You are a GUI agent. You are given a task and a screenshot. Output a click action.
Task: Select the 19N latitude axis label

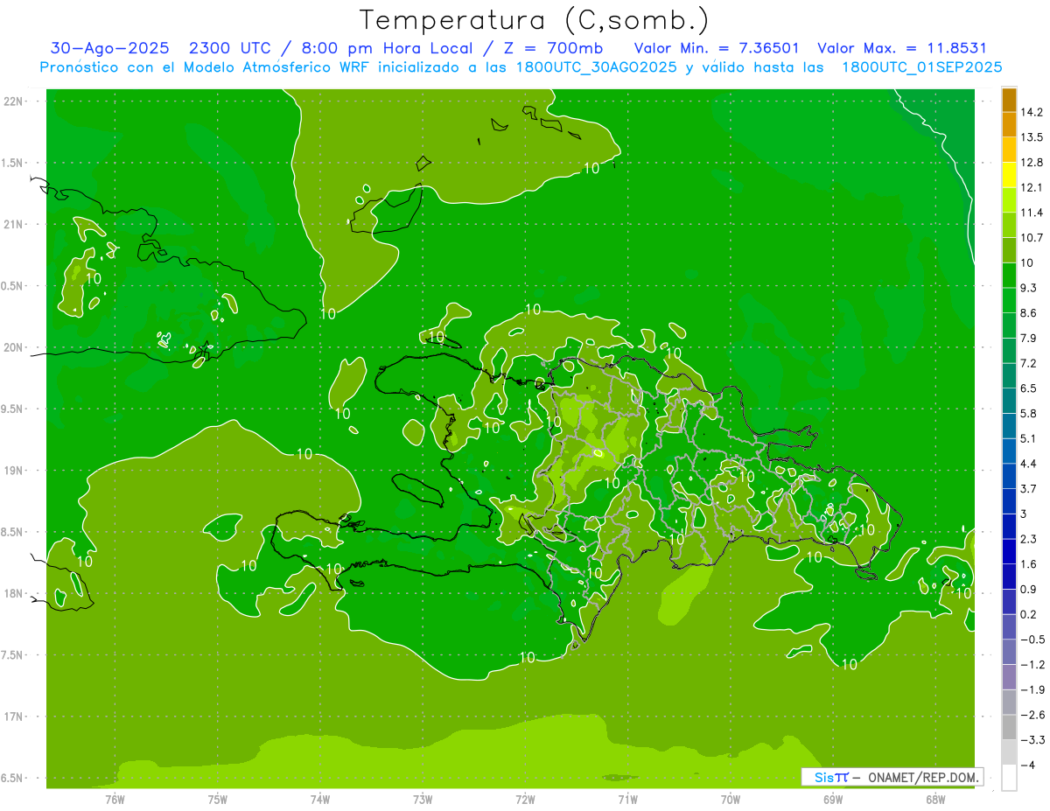coord(13,470)
